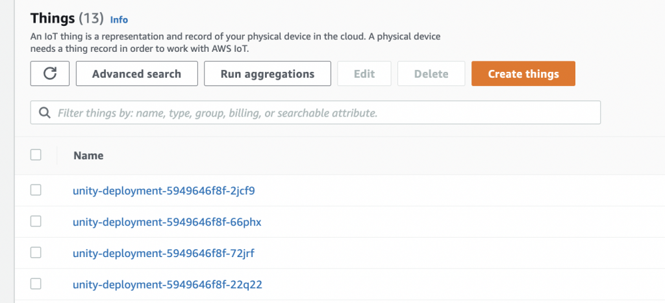The width and height of the screenshot is (665, 303).
Task: Click the Things (13) heading
Action: (67, 19)
